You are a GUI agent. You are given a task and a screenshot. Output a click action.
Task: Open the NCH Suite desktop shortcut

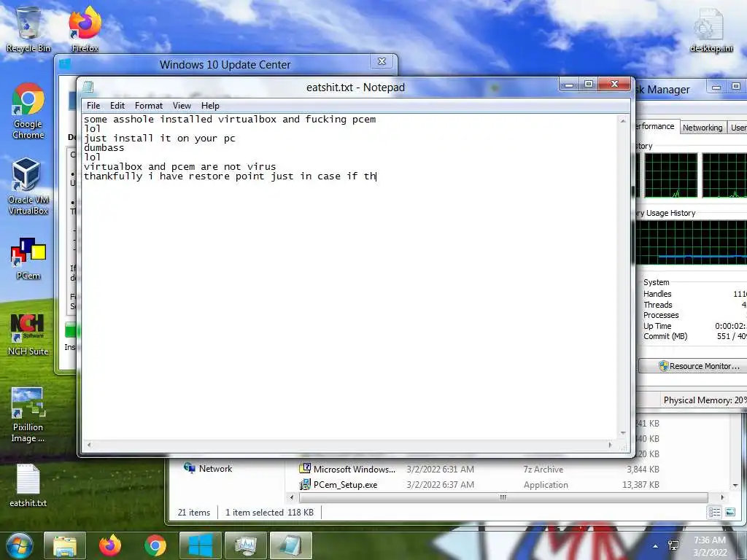coord(28,334)
